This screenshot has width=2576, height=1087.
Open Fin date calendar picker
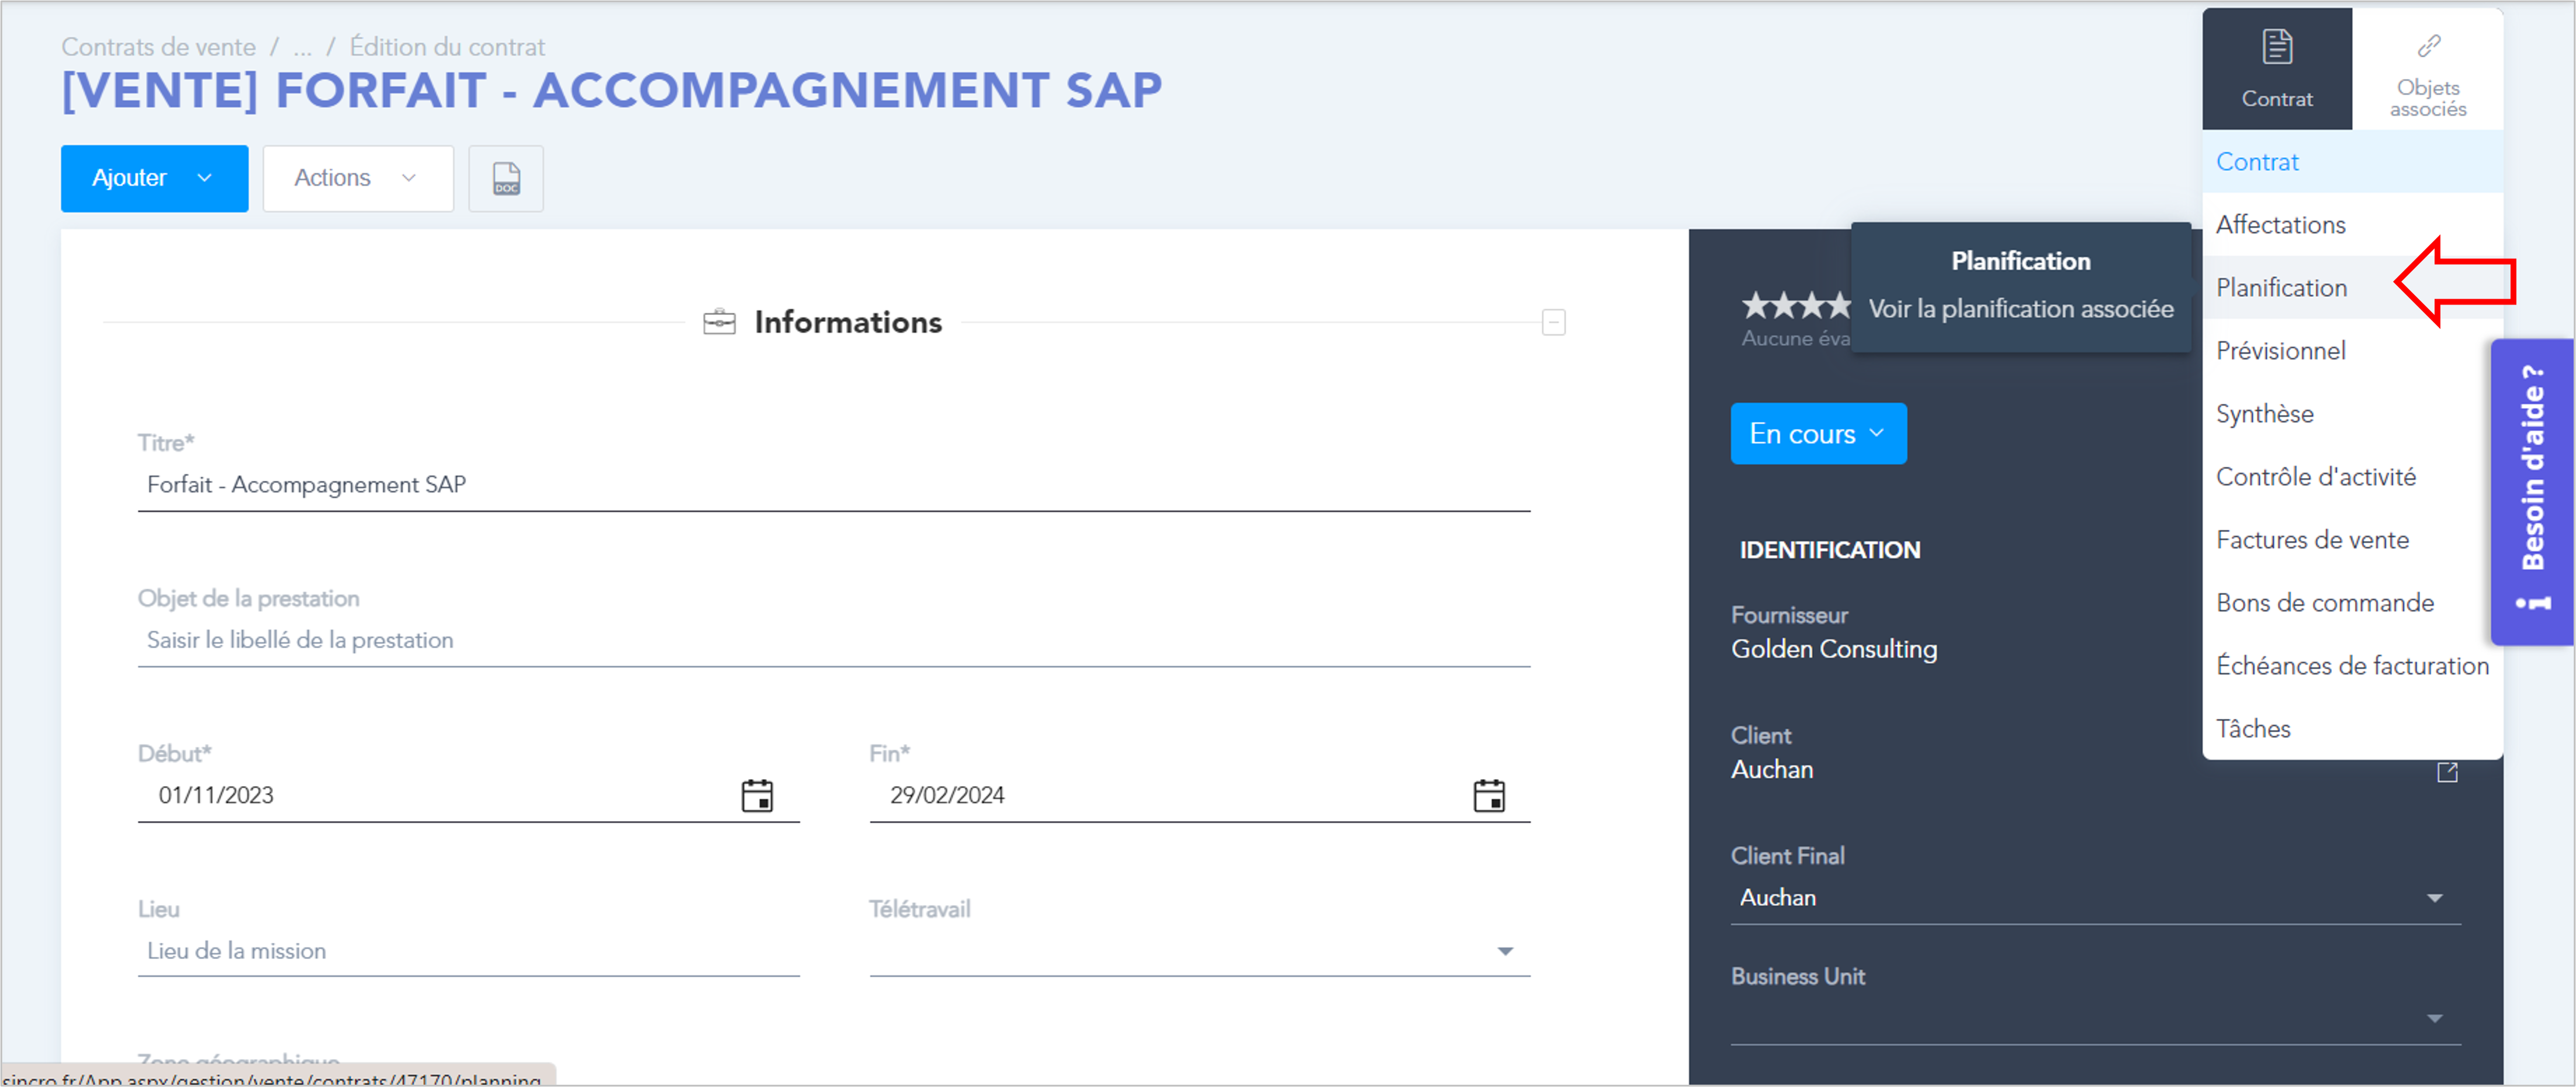tap(1489, 795)
